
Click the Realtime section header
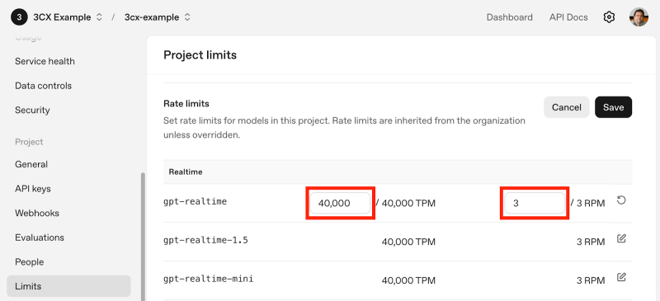[x=186, y=172]
